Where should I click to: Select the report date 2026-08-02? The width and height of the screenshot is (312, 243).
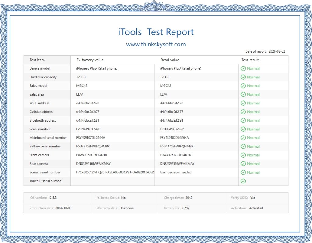pos(277,51)
